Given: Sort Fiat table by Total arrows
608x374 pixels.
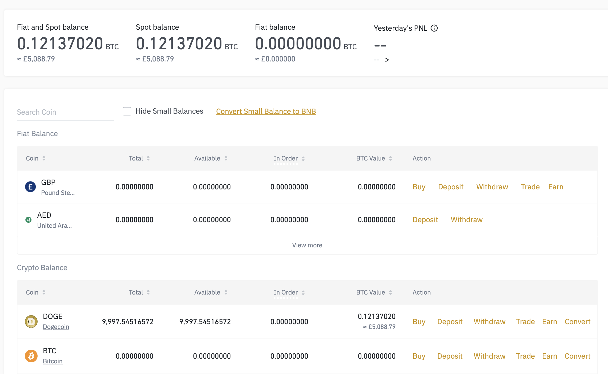Looking at the screenshot, I should tap(148, 158).
